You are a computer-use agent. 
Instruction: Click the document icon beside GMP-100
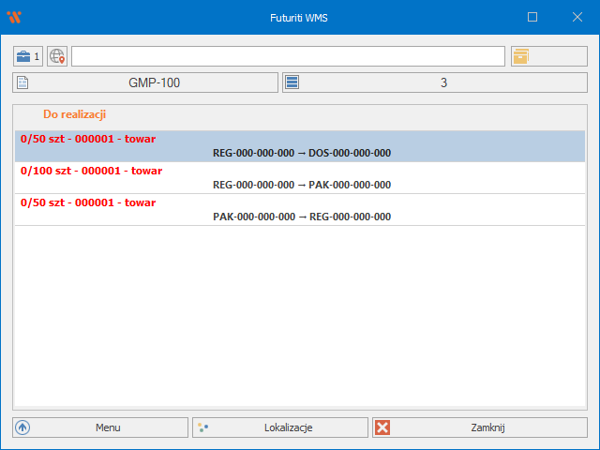tap(23, 82)
